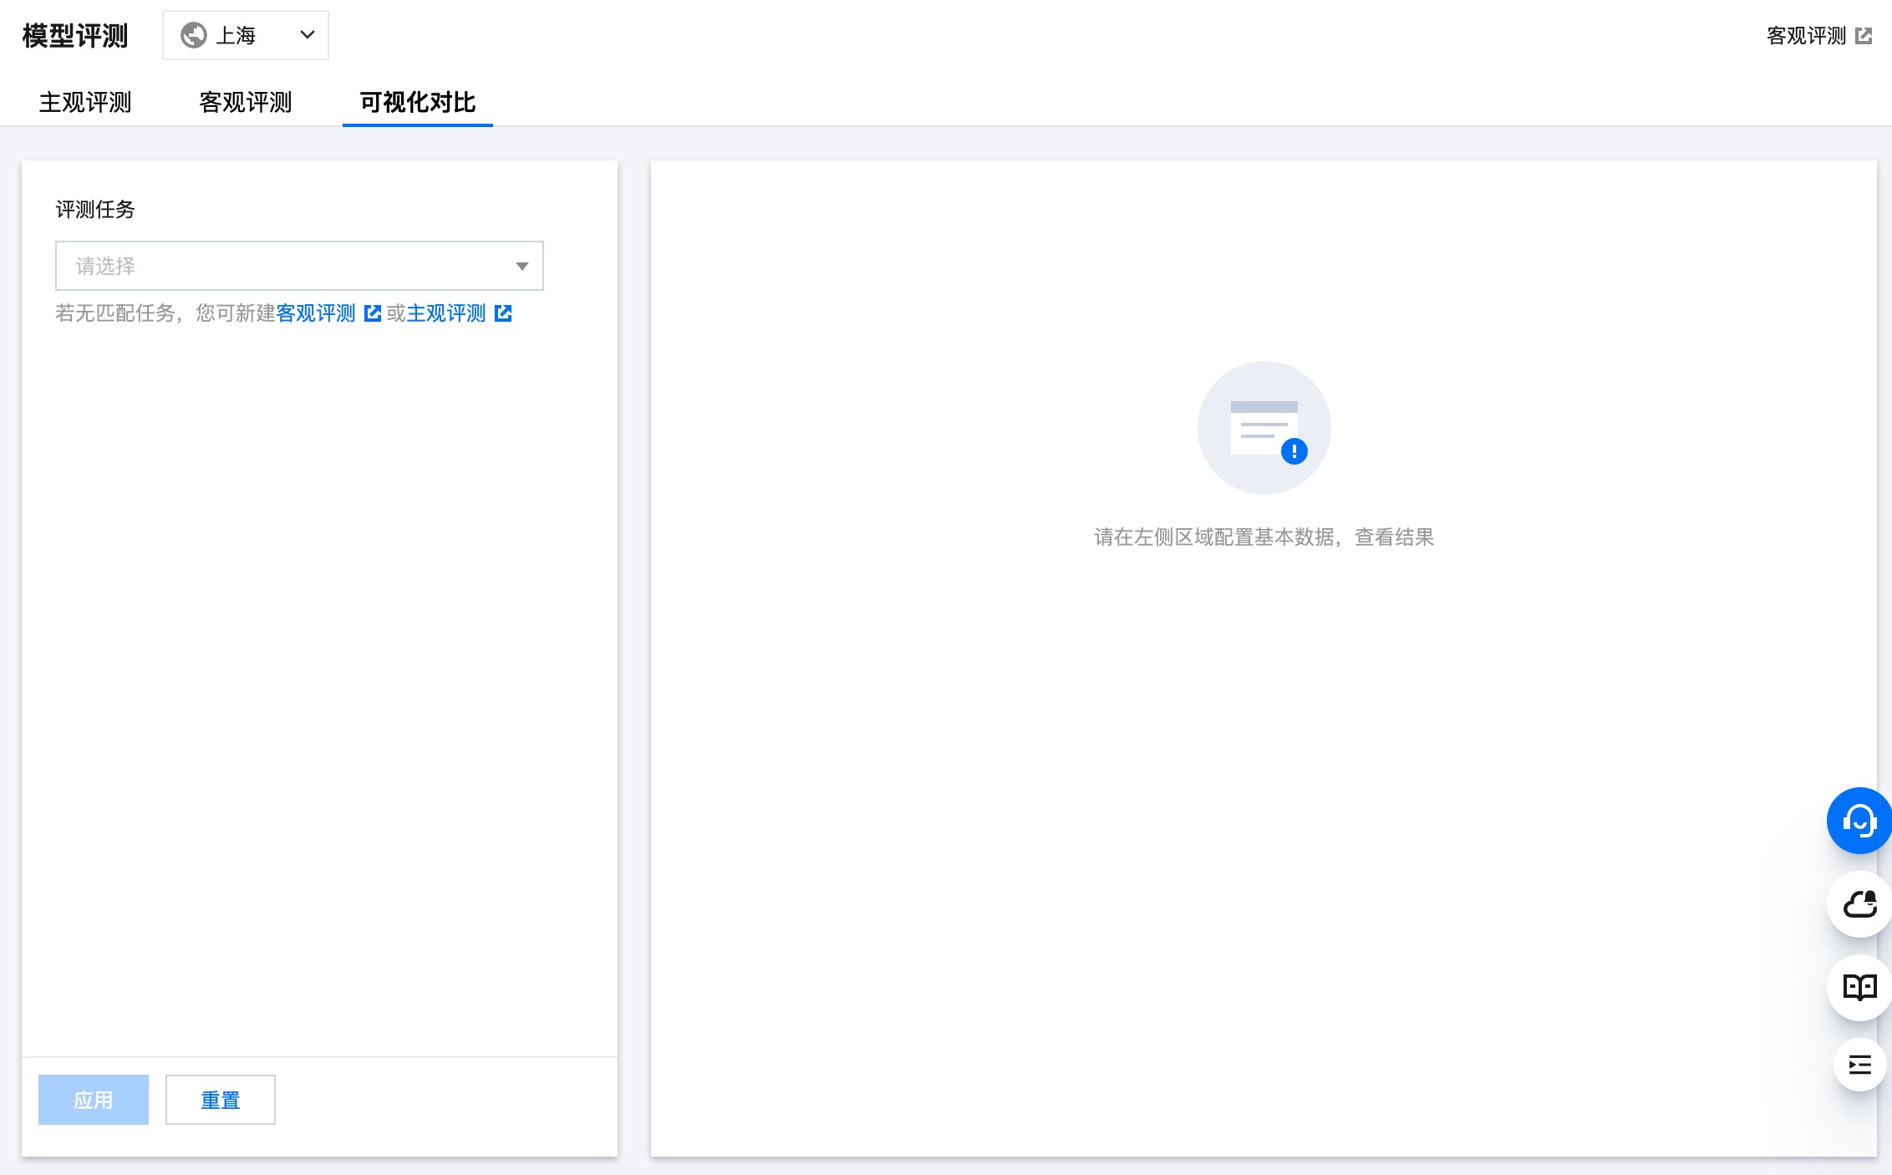
Task: Open the customer service headset icon
Action: click(1859, 821)
